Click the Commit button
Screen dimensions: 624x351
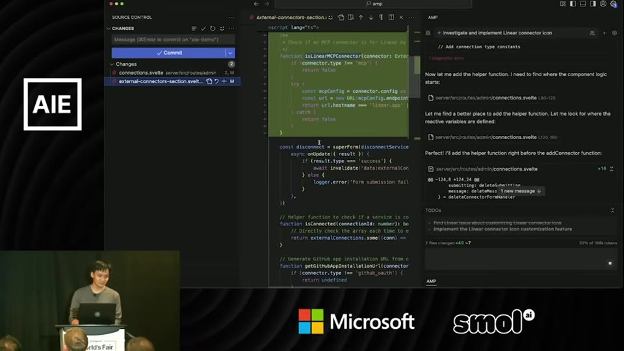168,53
